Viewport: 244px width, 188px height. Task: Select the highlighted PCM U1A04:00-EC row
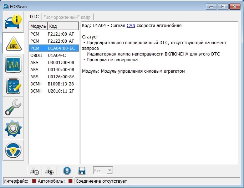[x=54, y=48]
